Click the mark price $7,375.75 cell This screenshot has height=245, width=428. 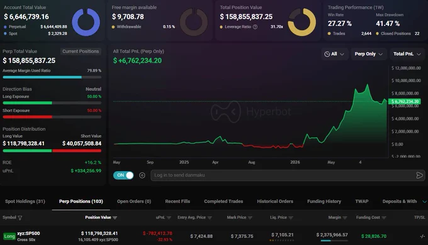(x=242, y=236)
